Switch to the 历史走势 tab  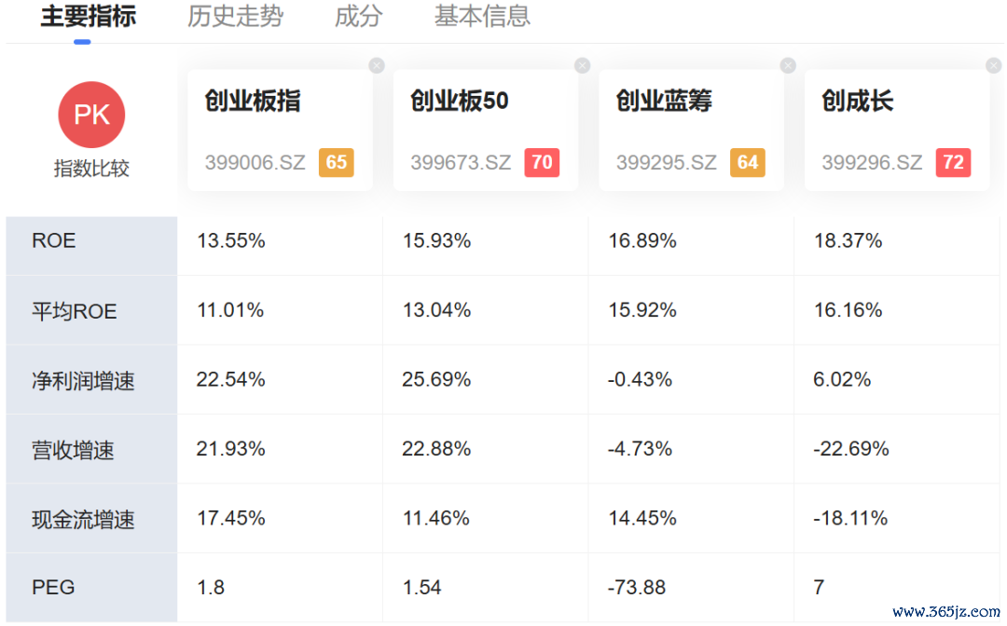click(x=235, y=16)
